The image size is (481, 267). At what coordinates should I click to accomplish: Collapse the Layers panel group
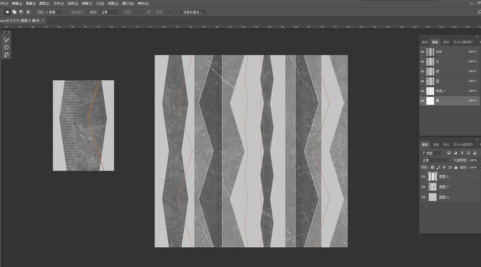click(477, 139)
